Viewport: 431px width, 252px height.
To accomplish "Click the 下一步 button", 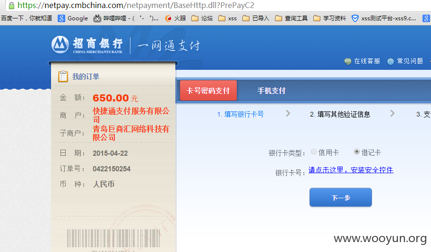I will 341,197.
